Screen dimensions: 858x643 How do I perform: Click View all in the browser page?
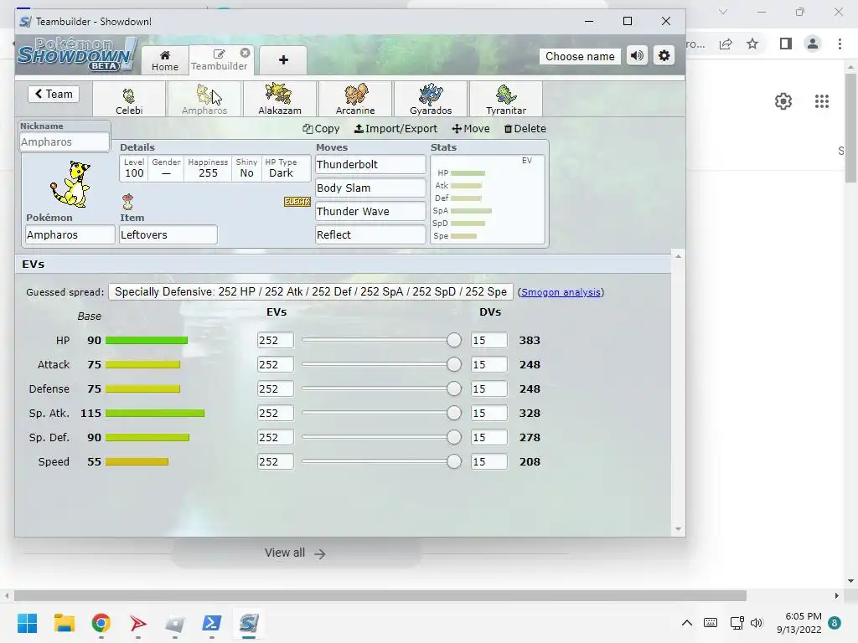295,553
